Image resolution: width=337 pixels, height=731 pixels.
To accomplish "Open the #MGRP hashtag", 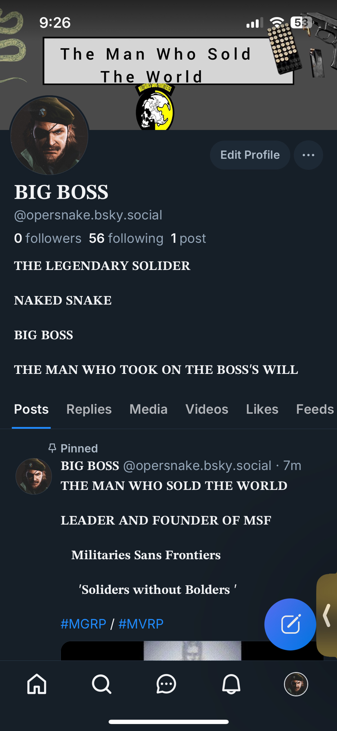I will click(83, 624).
